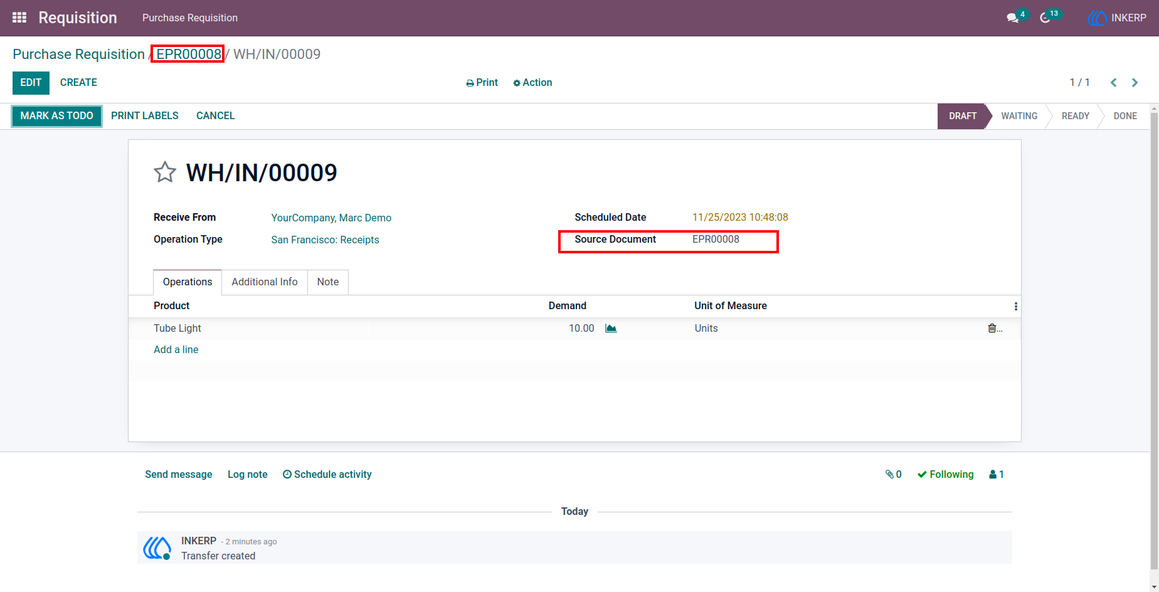Select the DRAFT status stage
1159x592 pixels.
[962, 116]
